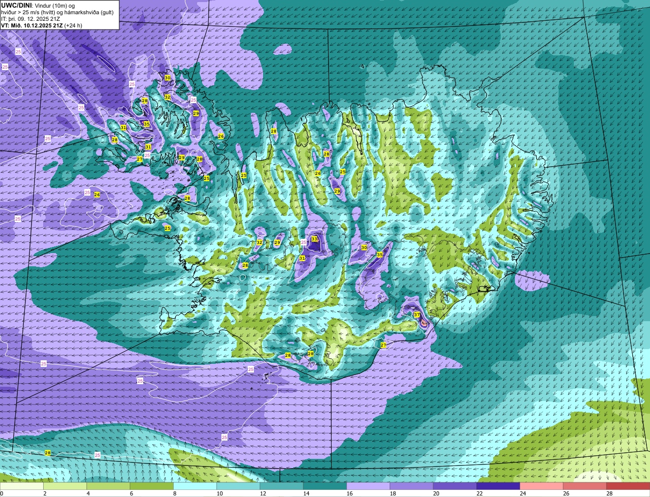This screenshot has width=650, height=497.
Task: Click the yellow "33" gust label on map
Action: [x=314, y=239]
